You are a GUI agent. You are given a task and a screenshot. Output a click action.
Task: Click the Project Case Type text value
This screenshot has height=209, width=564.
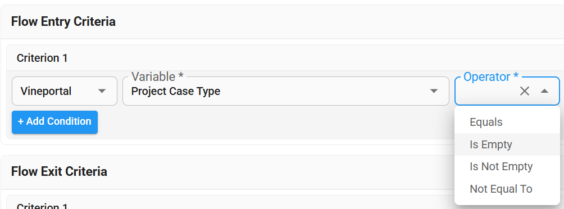175,92
